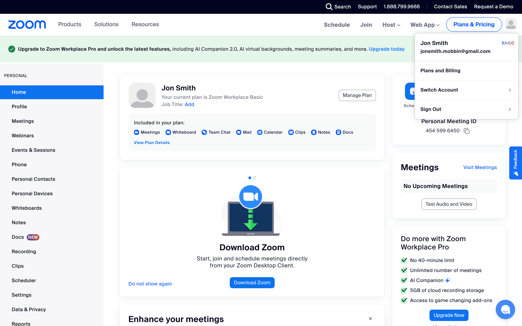
Task: Click Schedule in the top navigation
Action: pyautogui.click(x=337, y=25)
